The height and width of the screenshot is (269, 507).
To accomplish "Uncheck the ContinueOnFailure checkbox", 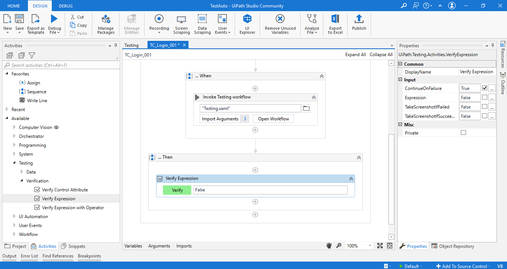I will 485,88.
